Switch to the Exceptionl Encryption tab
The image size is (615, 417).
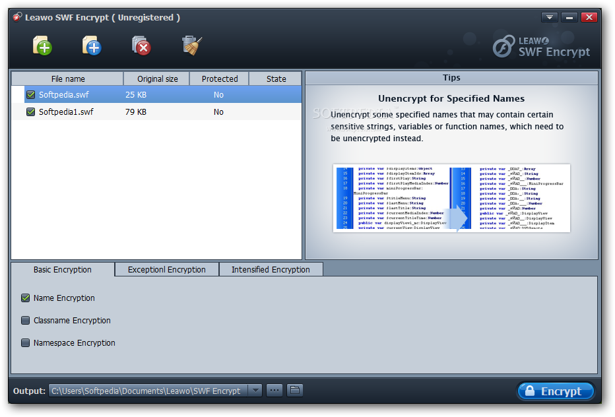167,269
